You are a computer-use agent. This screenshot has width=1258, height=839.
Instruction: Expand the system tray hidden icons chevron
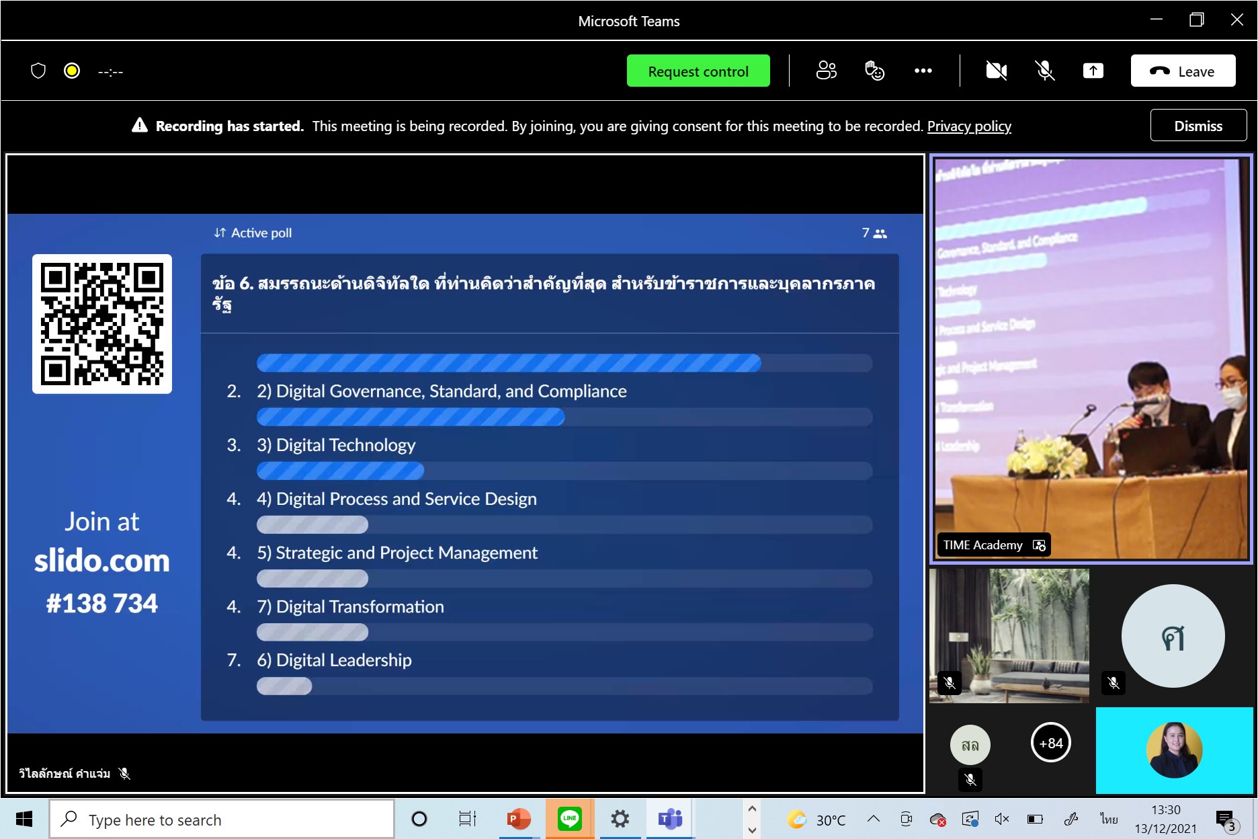coord(873,819)
